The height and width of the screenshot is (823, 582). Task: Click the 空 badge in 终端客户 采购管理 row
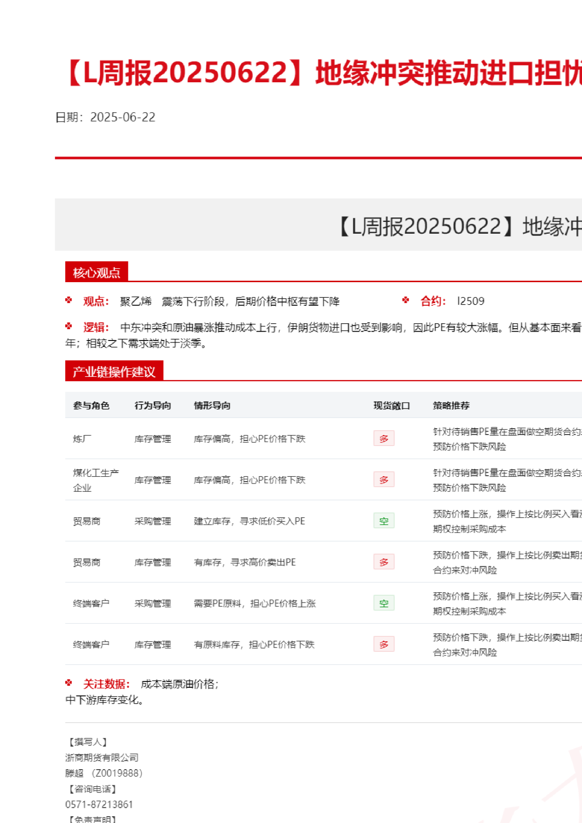(x=384, y=603)
